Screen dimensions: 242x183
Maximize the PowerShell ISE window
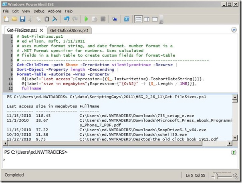230,4
